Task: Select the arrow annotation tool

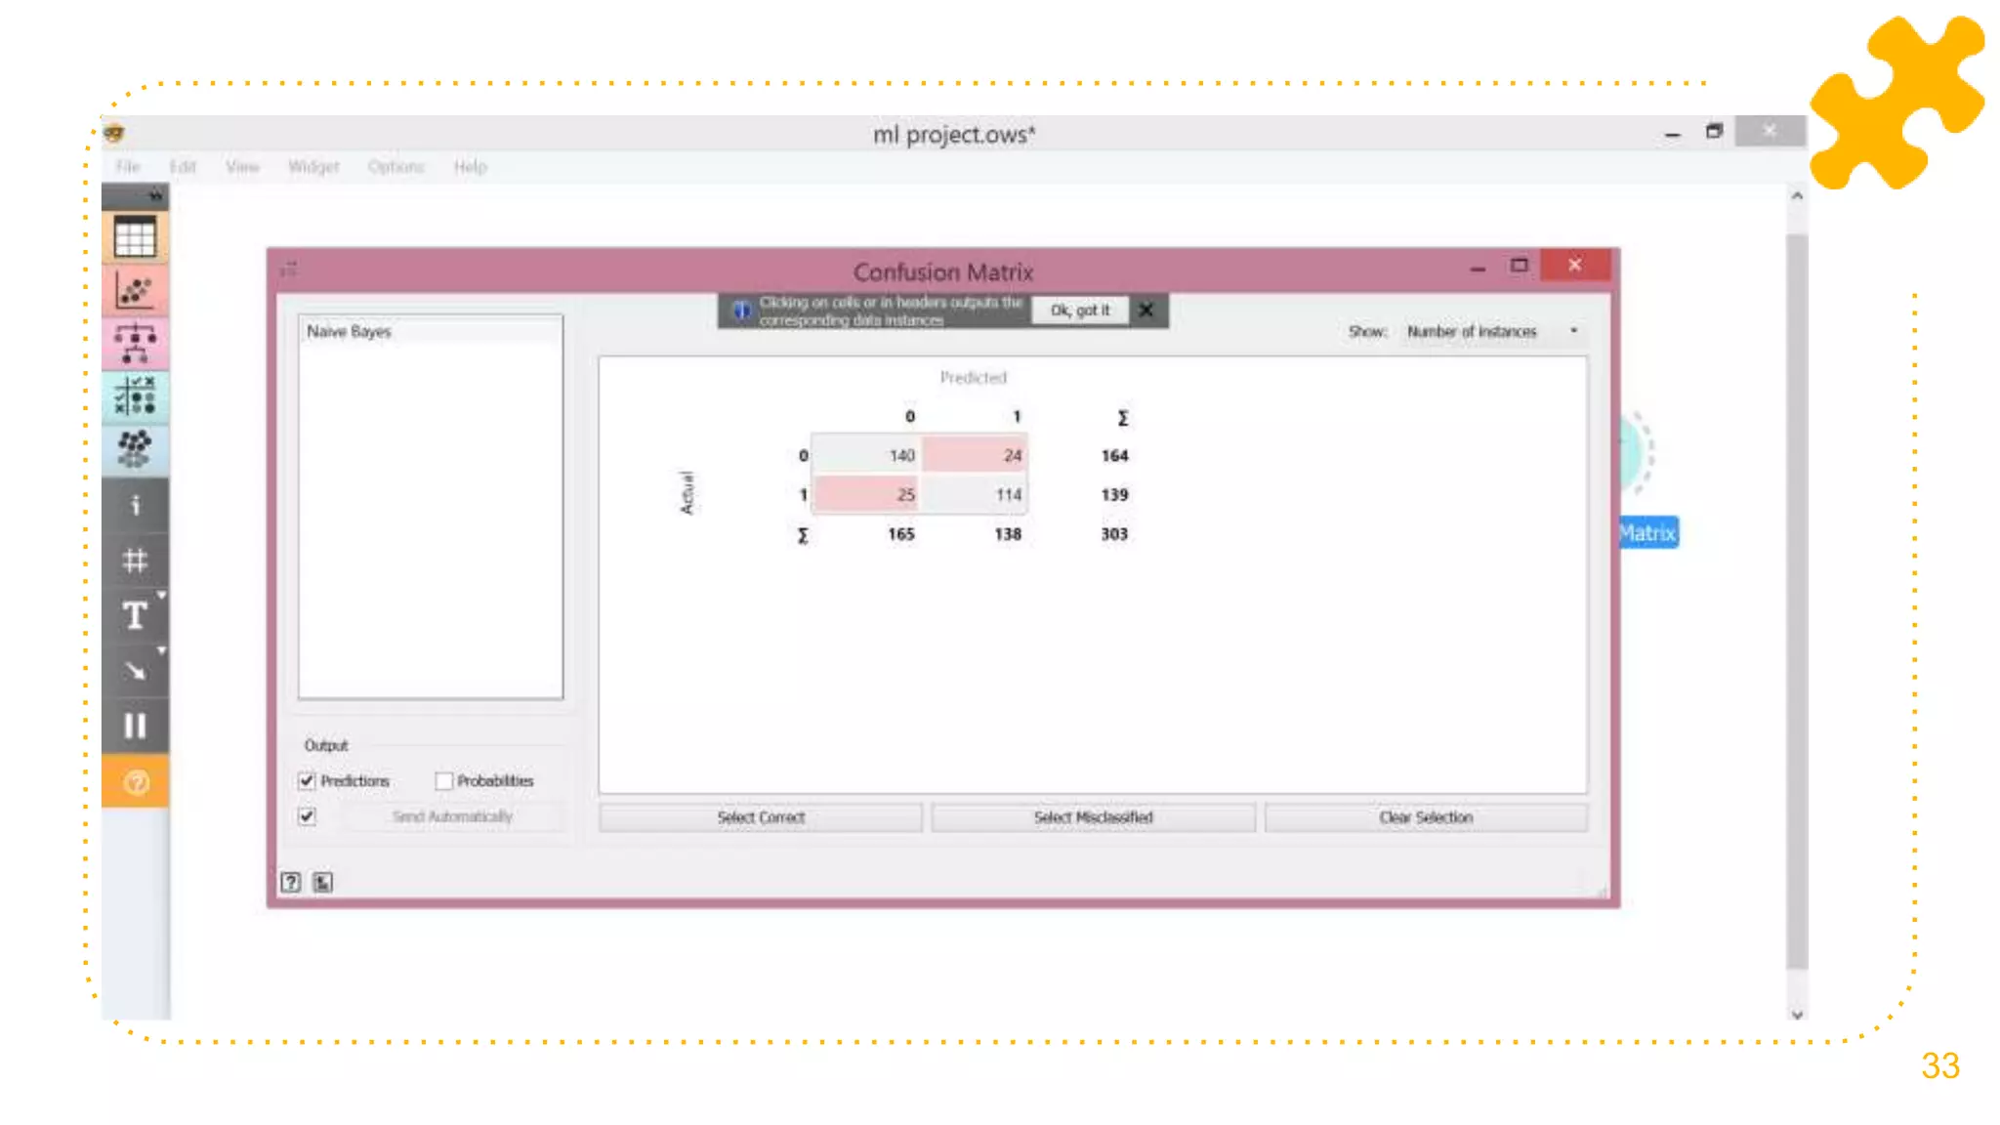Action: pos(135,671)
